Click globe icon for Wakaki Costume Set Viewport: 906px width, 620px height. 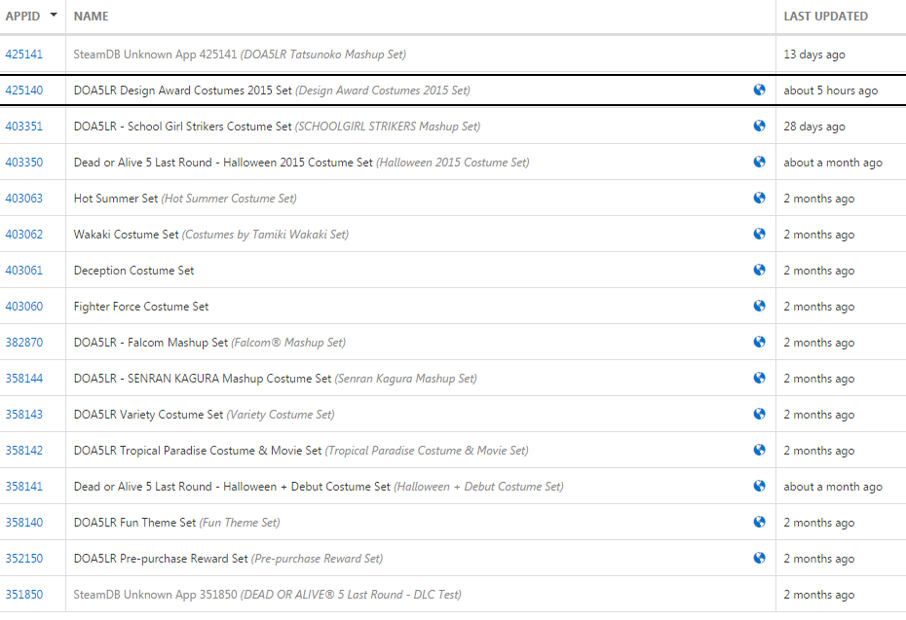759,235
